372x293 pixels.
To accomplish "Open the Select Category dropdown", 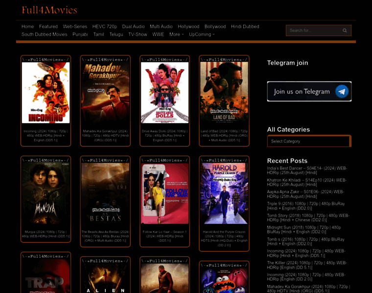I will coord(309,141).
